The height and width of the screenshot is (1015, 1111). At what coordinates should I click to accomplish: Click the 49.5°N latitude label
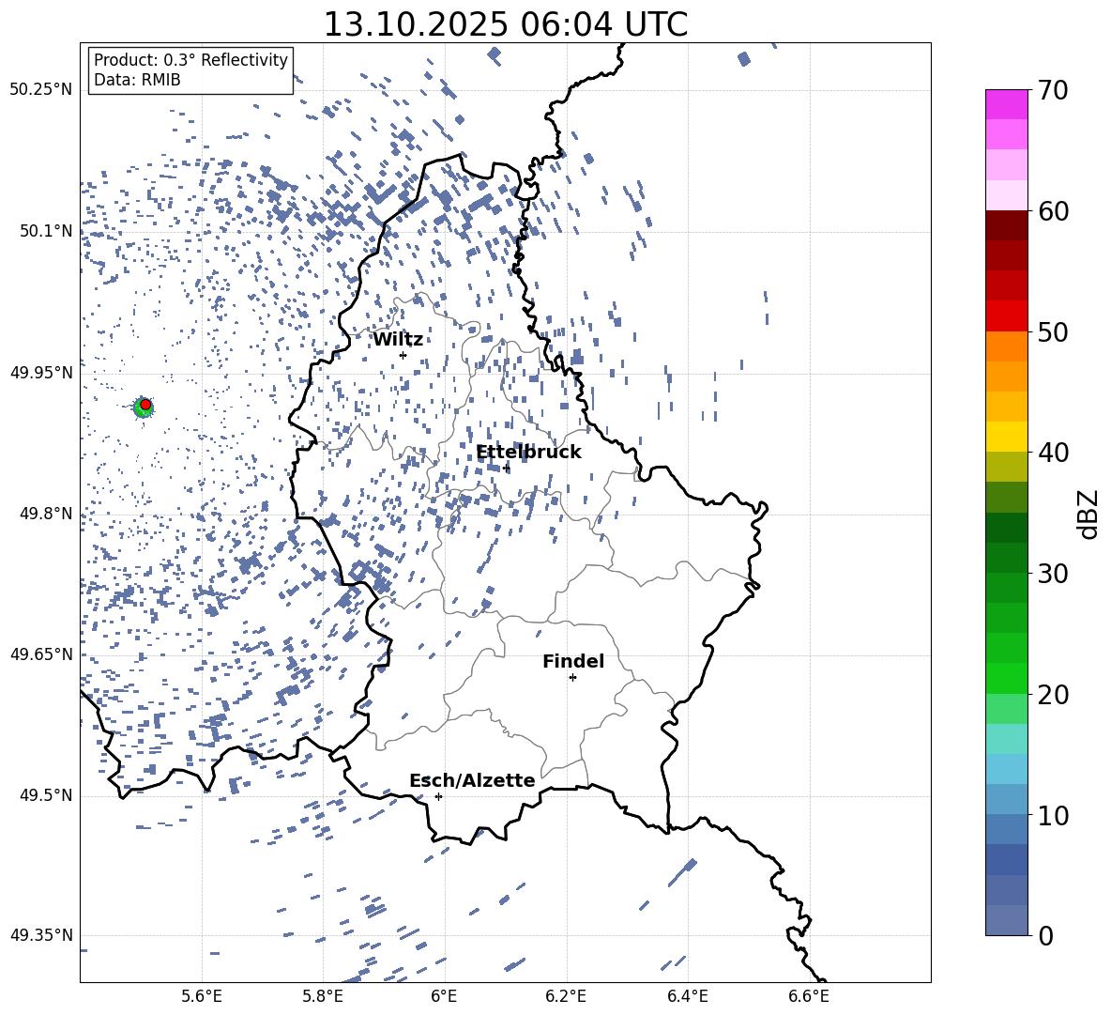point(47,795)
